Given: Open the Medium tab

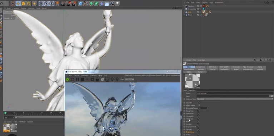Looking at the screenshot, I should 260,69.
